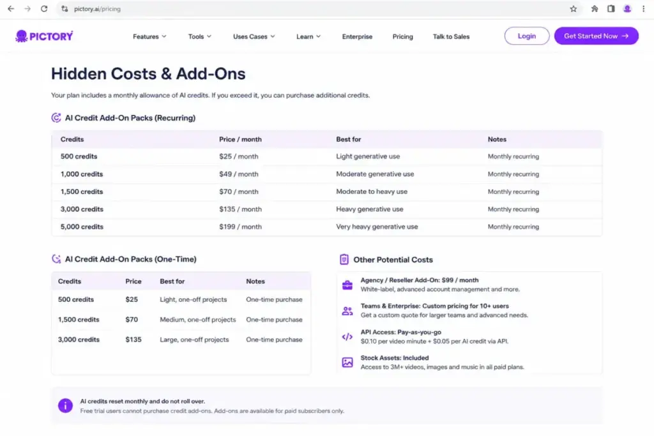Click the Login button
Screen dimensions: 654x436
(527, 36)
